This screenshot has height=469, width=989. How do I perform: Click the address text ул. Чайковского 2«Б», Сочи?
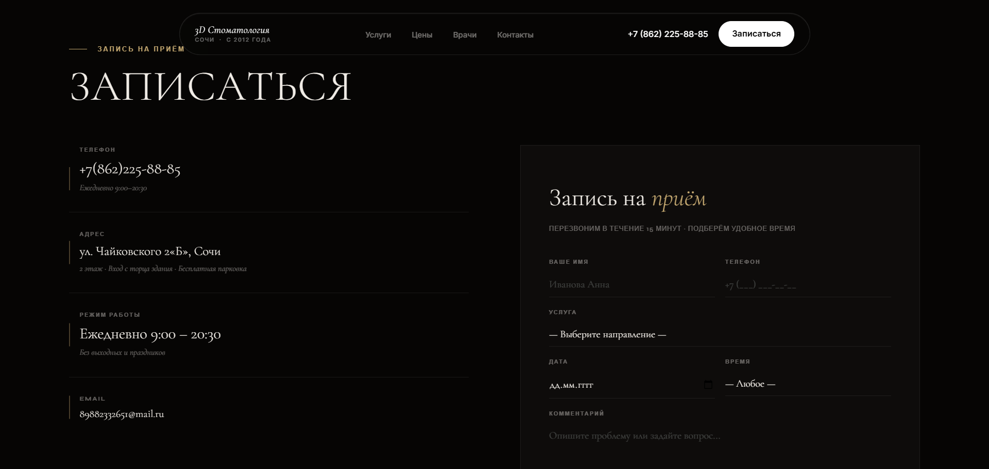[150, 251]
